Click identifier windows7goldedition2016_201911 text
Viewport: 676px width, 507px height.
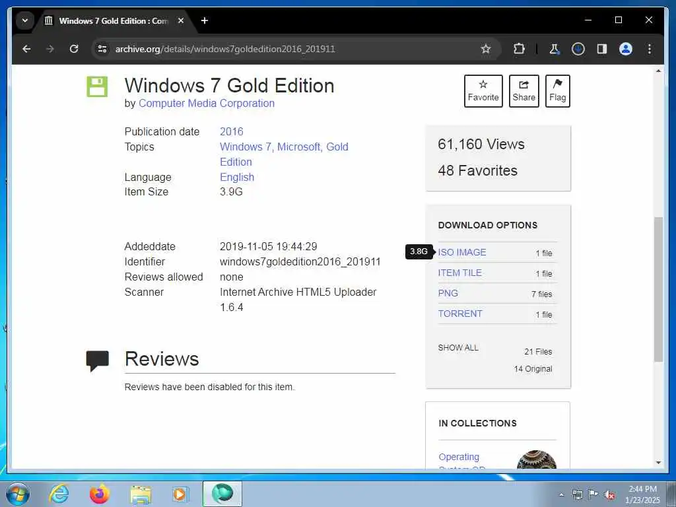[x=300, y=261]
